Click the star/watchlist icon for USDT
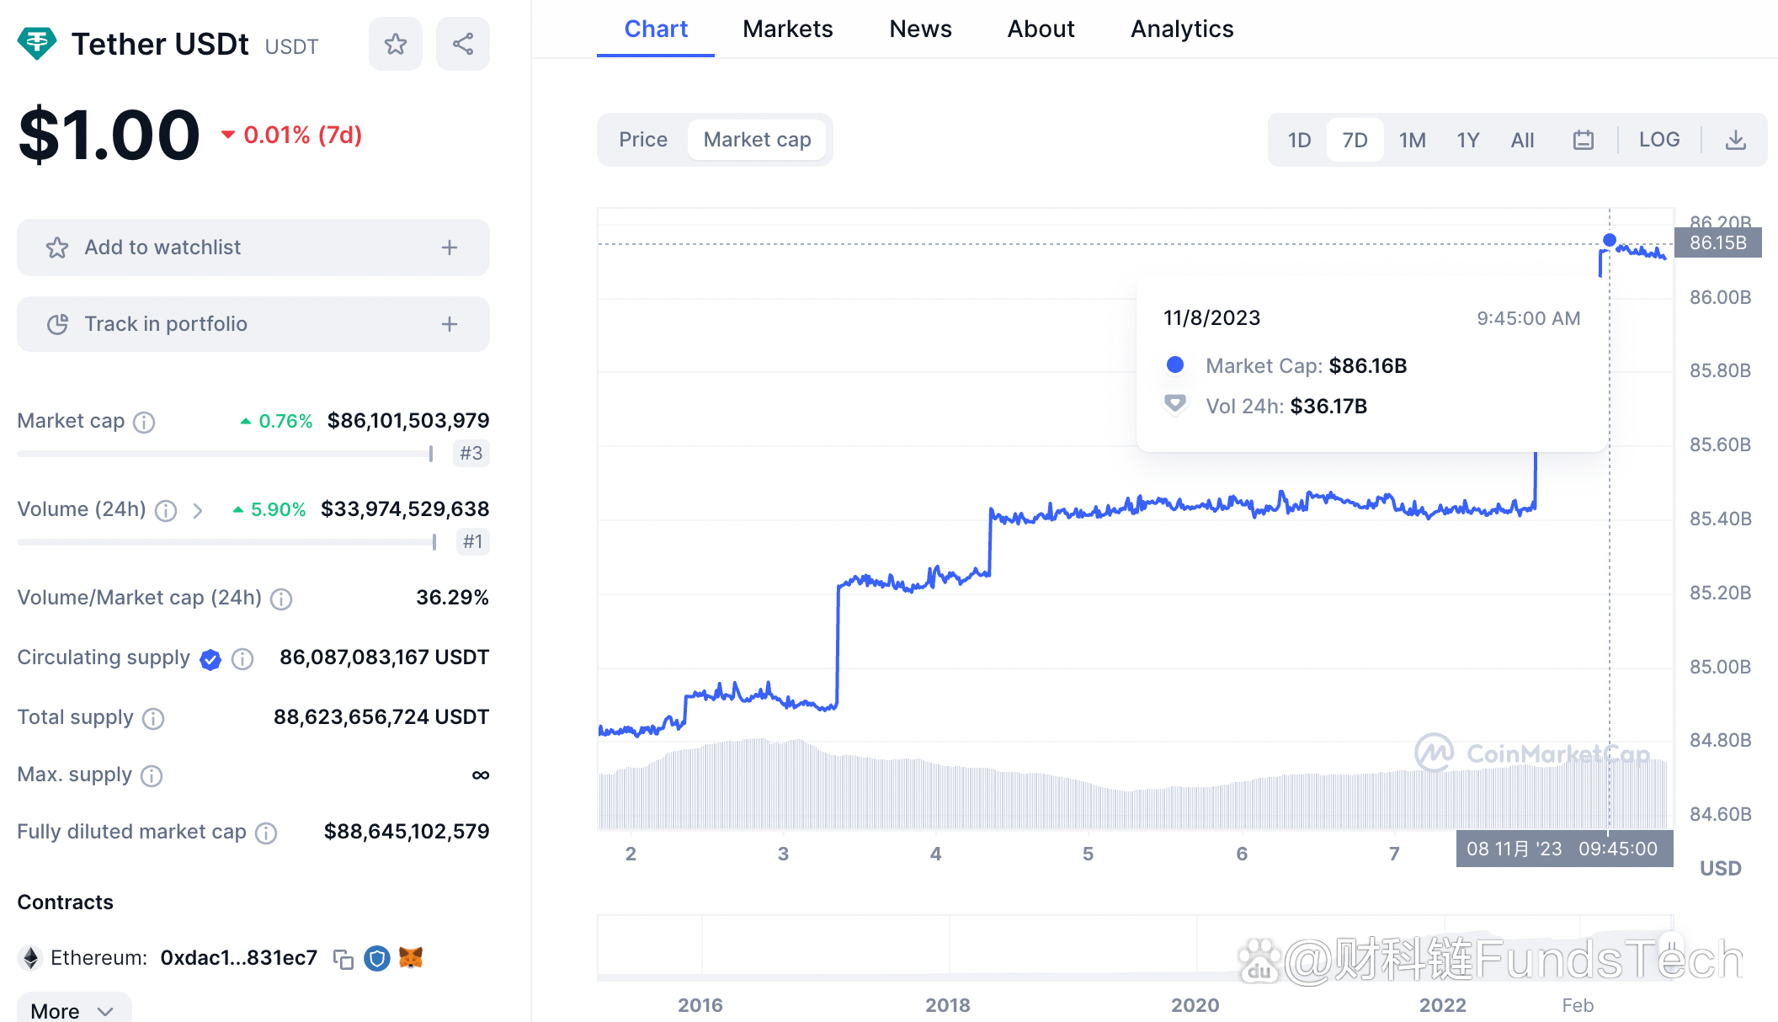The height and width of the screenshot is (1022, 1778). tap(396, 44)
